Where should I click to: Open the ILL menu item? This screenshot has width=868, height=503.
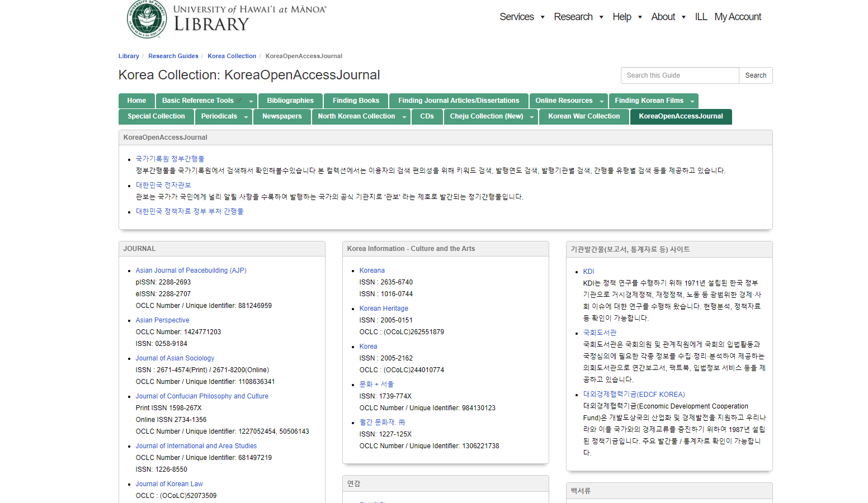[701, 17]
